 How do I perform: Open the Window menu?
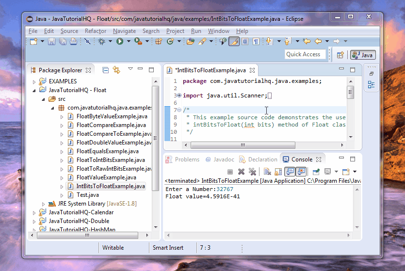point(219,31)
